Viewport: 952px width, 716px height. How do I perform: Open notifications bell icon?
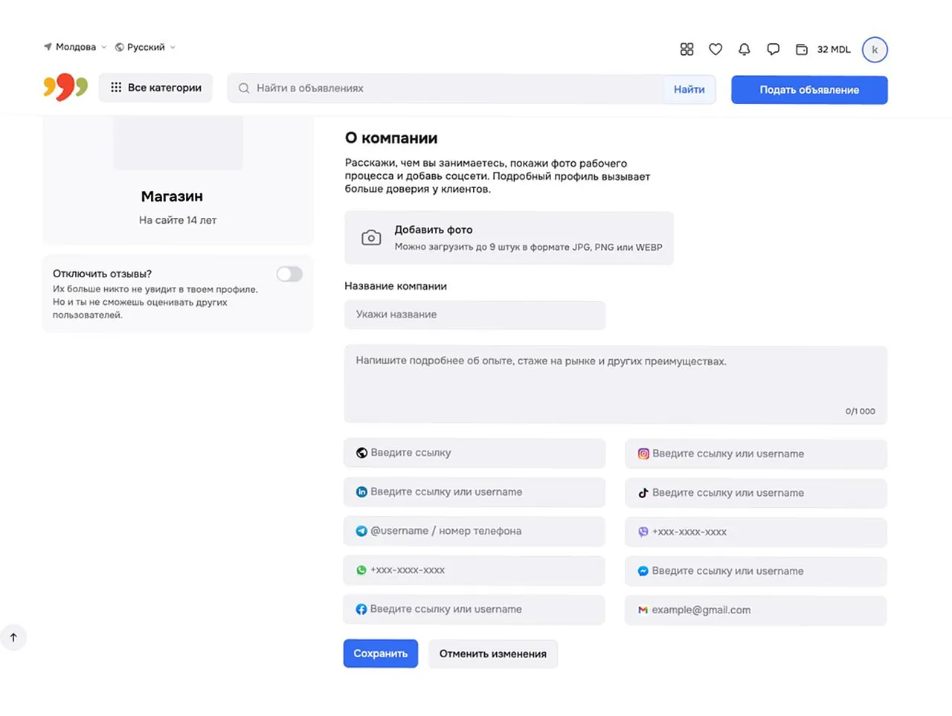pos(744,49)
